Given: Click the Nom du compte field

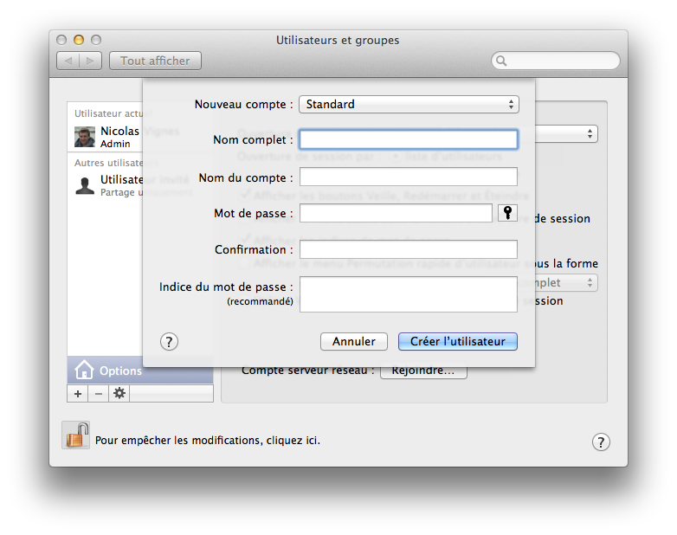Looking at the screenshot, I should tap(409, 177).
